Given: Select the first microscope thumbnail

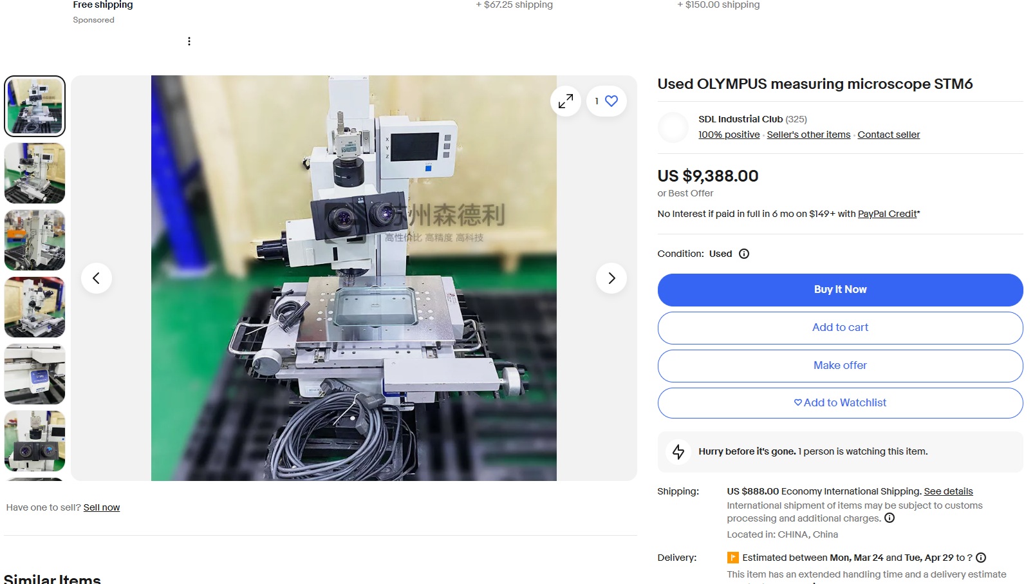Looking at the screenshot, I should point(35,106).
